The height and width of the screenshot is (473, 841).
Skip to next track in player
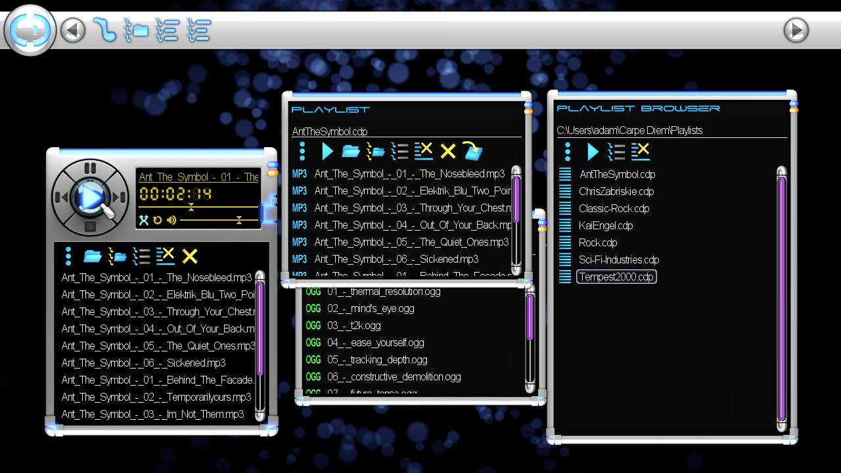click(x=119, y=197)
